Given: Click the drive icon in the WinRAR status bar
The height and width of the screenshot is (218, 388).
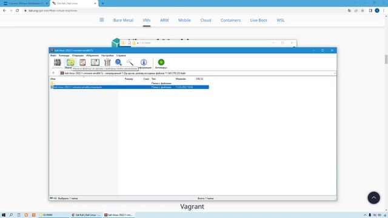Looking at the screenshot, I should point(52,198).
